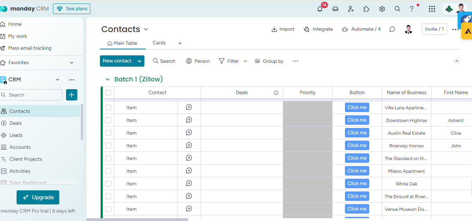
Task: Check the White Oak row checkbox
Action: tap(108, 184)
